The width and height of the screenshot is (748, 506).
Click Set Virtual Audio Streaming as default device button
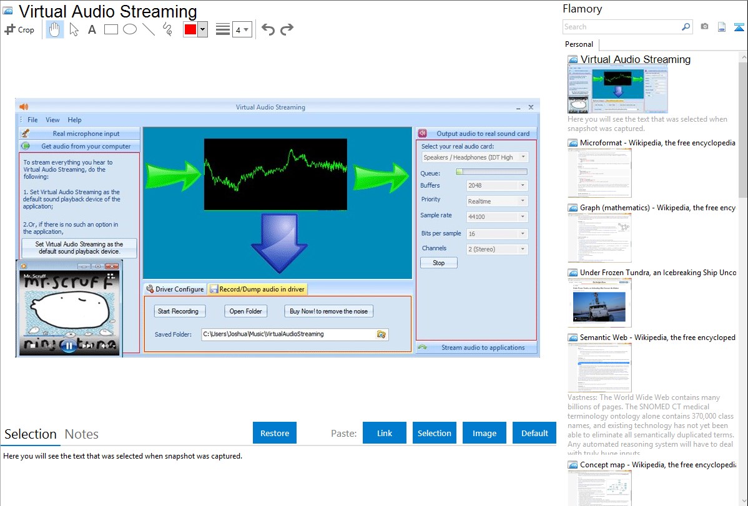coord(79,248)
